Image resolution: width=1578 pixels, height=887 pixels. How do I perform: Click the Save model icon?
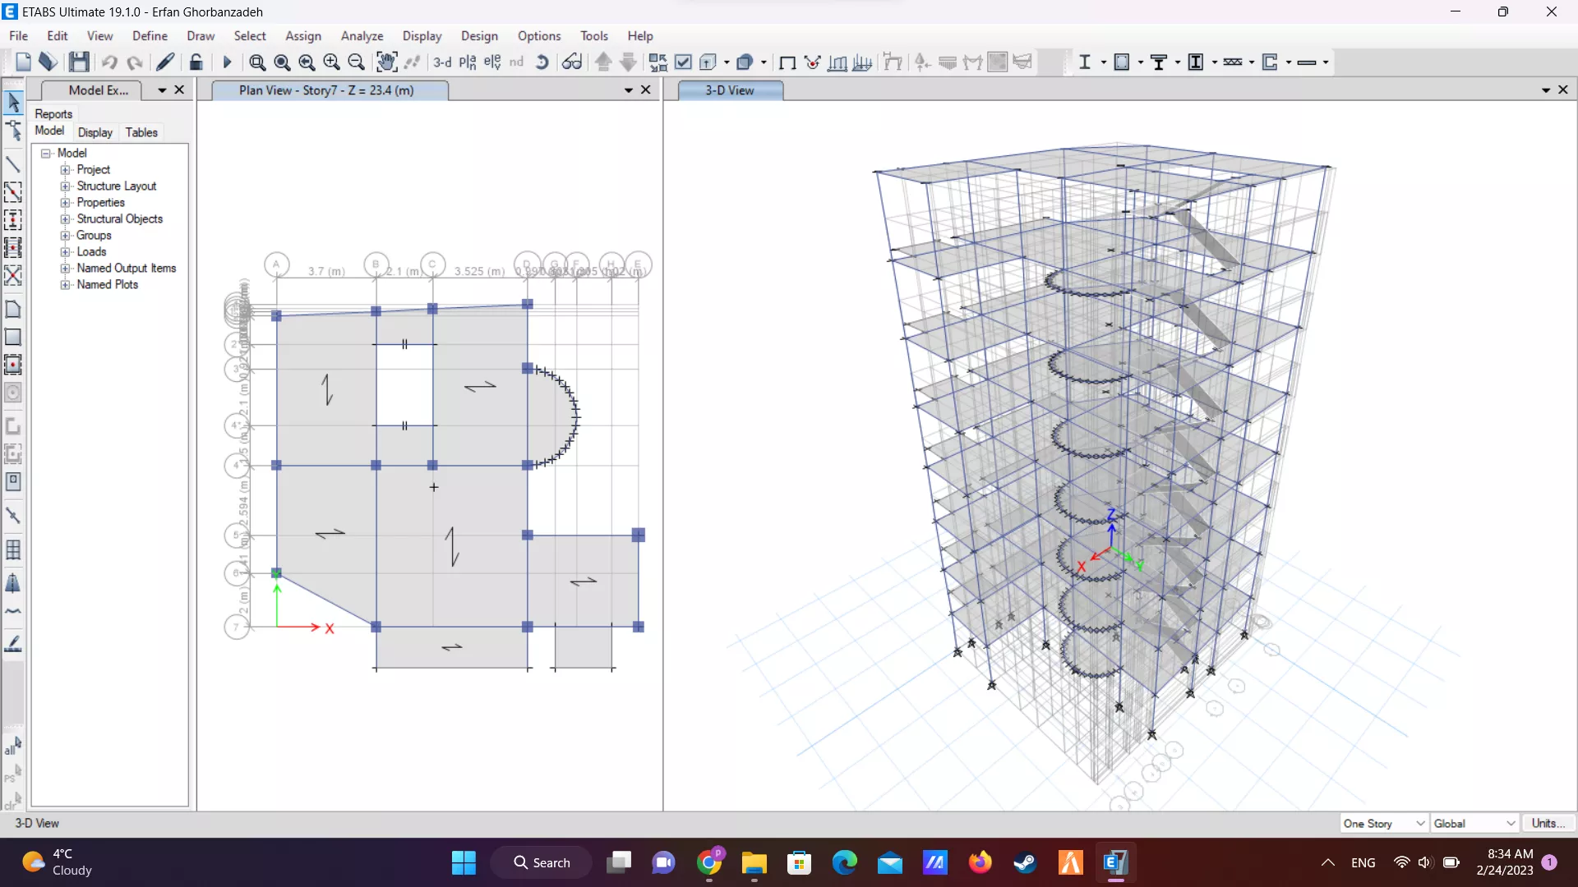pyautogui.click(x=79, y=62)
